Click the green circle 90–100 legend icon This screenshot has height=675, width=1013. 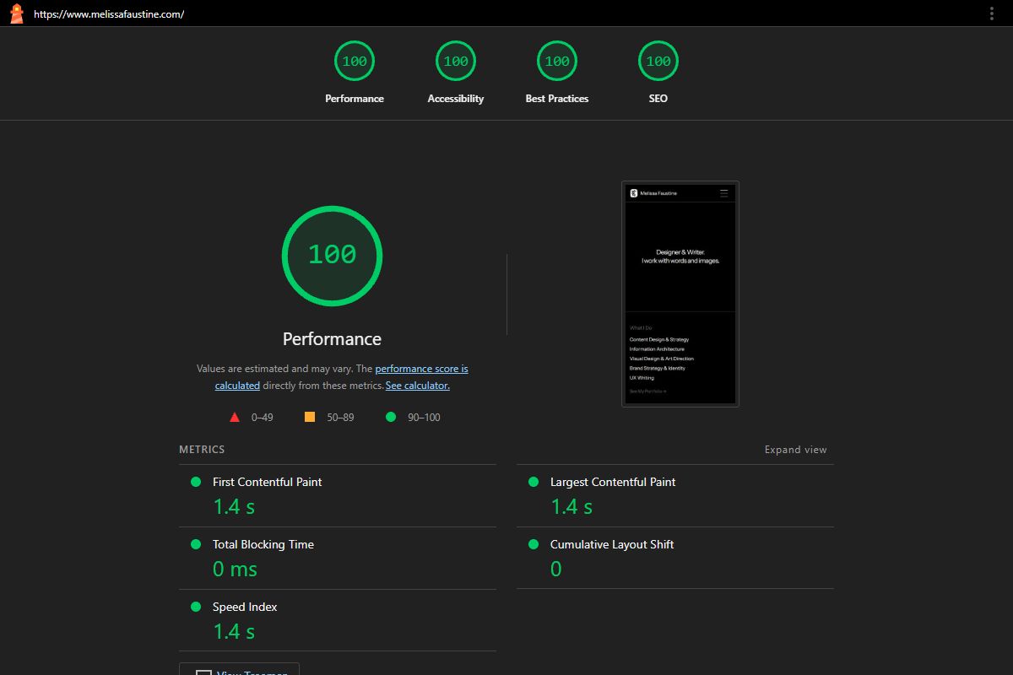tap(390, 417)
